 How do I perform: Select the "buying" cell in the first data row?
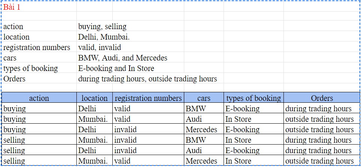pyautogui.click(x=15, y=109)
